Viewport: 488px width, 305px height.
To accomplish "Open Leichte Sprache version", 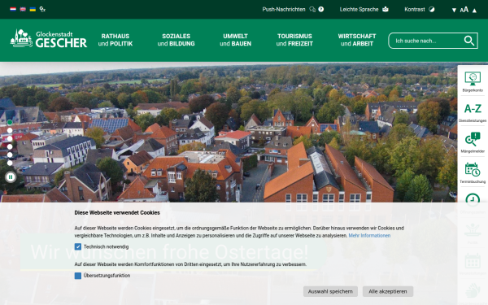I will (364, 9).
